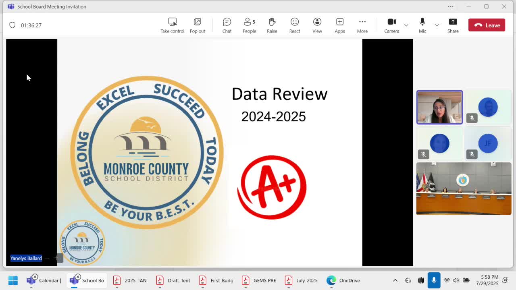Viewport: 516px width, 290px height.
Task: Open the battery status tray icon
Action: pyautogui.click(x=466, y=280)
